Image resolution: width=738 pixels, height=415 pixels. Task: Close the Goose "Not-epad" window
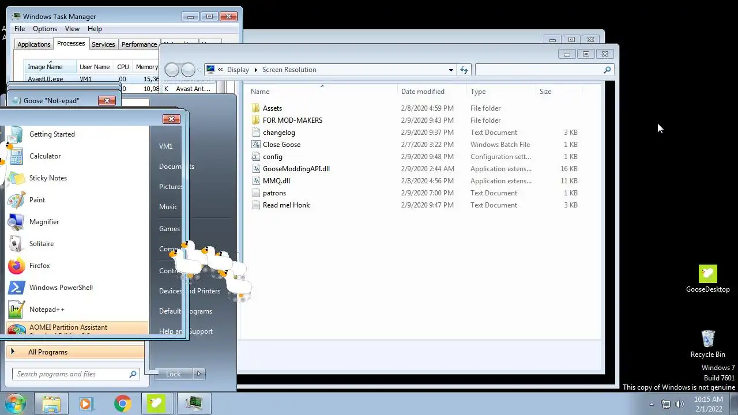coord(107,100)
